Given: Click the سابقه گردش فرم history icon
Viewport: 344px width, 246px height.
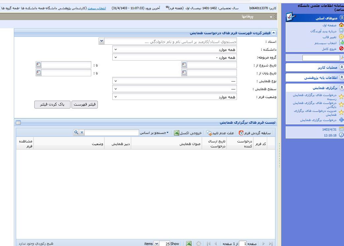Looking at the screenshot, I should [241, 133].
